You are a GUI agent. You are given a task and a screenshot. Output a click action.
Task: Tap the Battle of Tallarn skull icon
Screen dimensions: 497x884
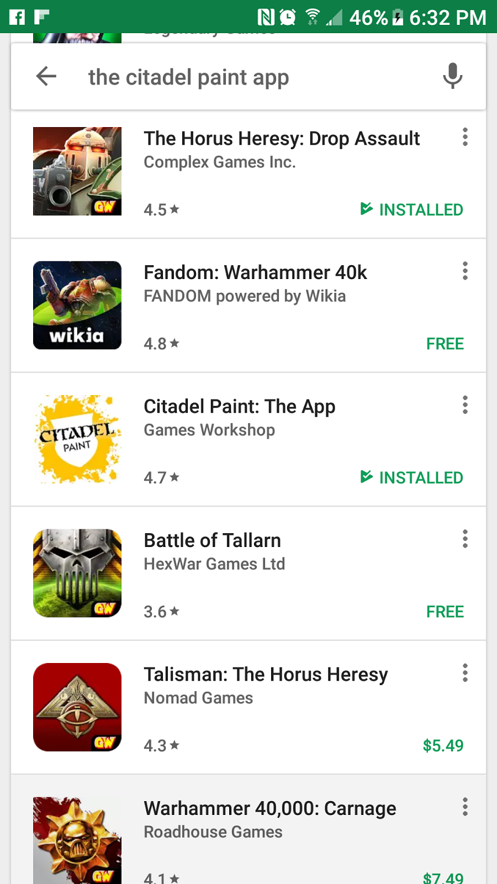pos(77,573)
